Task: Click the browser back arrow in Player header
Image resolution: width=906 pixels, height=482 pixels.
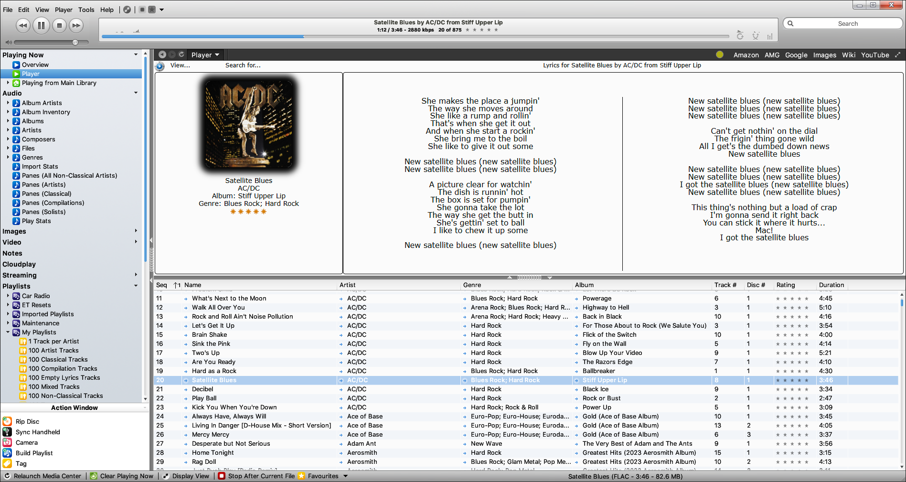Action: click(x=162, y=54)
